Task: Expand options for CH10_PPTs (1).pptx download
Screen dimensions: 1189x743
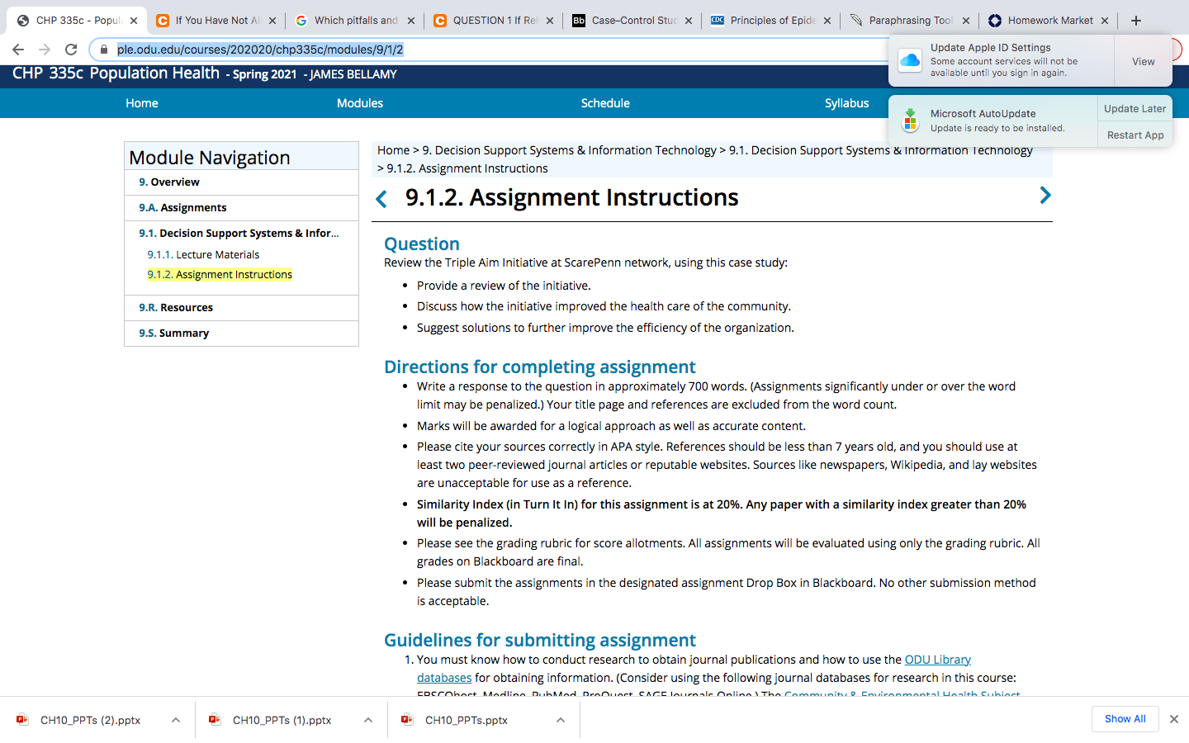Action: click(368, 720)
